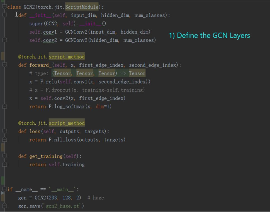Click super in the super(GCN2, self) line
This screenshot has width=270, height=212.
coord(36,24)
